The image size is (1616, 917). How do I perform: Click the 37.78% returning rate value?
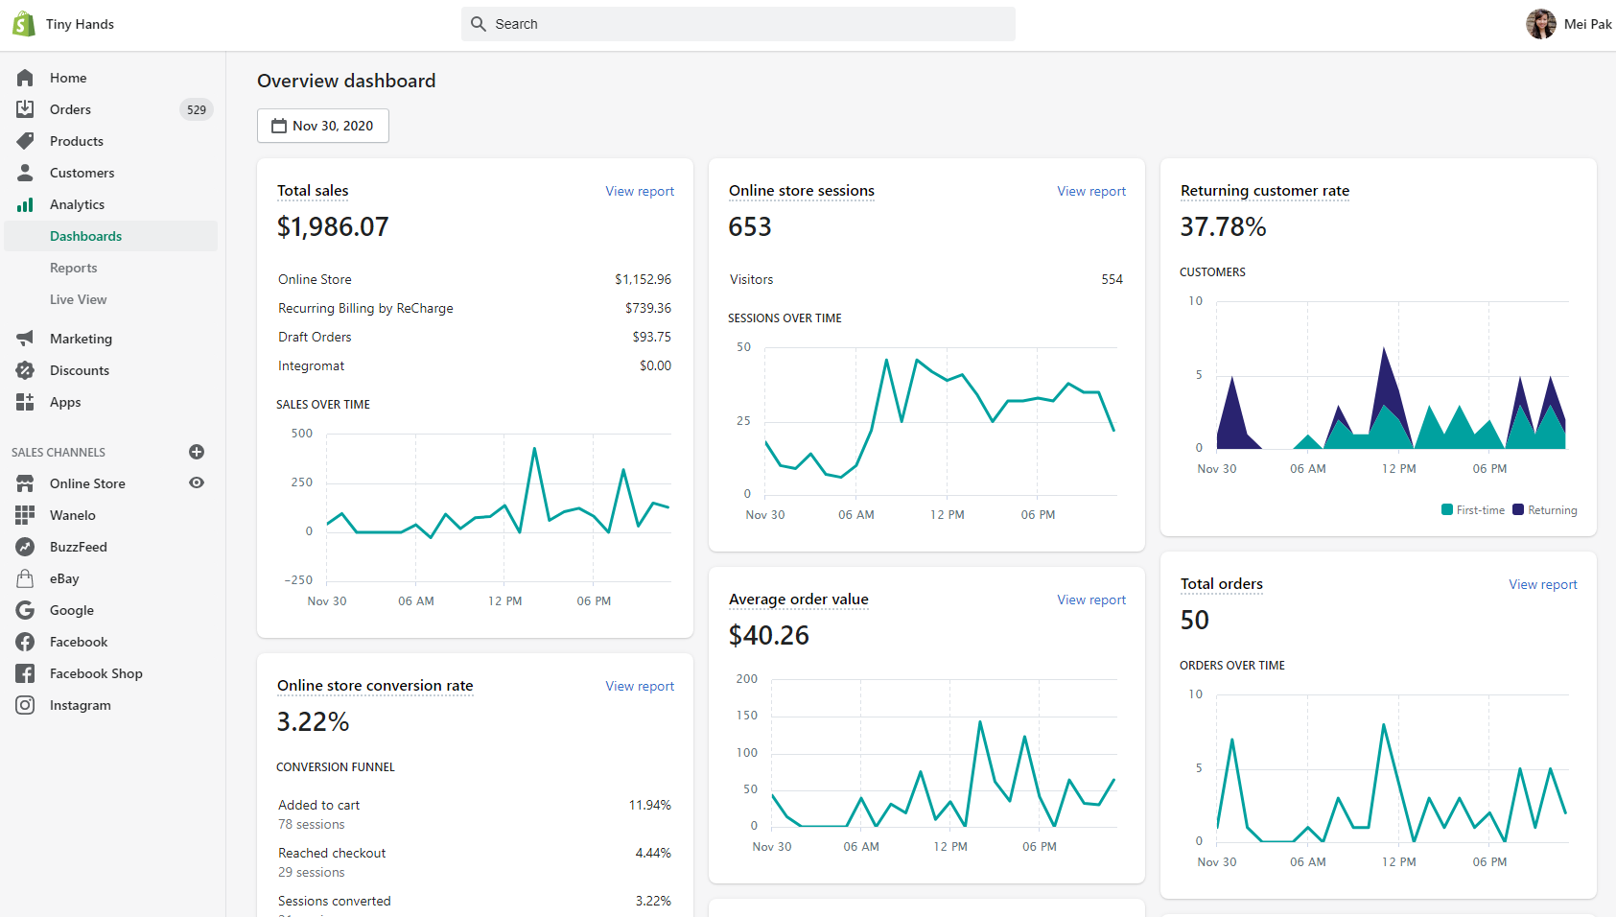[1223, 226]
